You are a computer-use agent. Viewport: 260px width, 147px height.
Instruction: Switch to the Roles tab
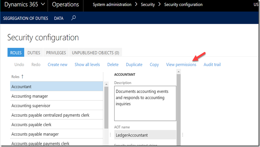pos(16,52)
